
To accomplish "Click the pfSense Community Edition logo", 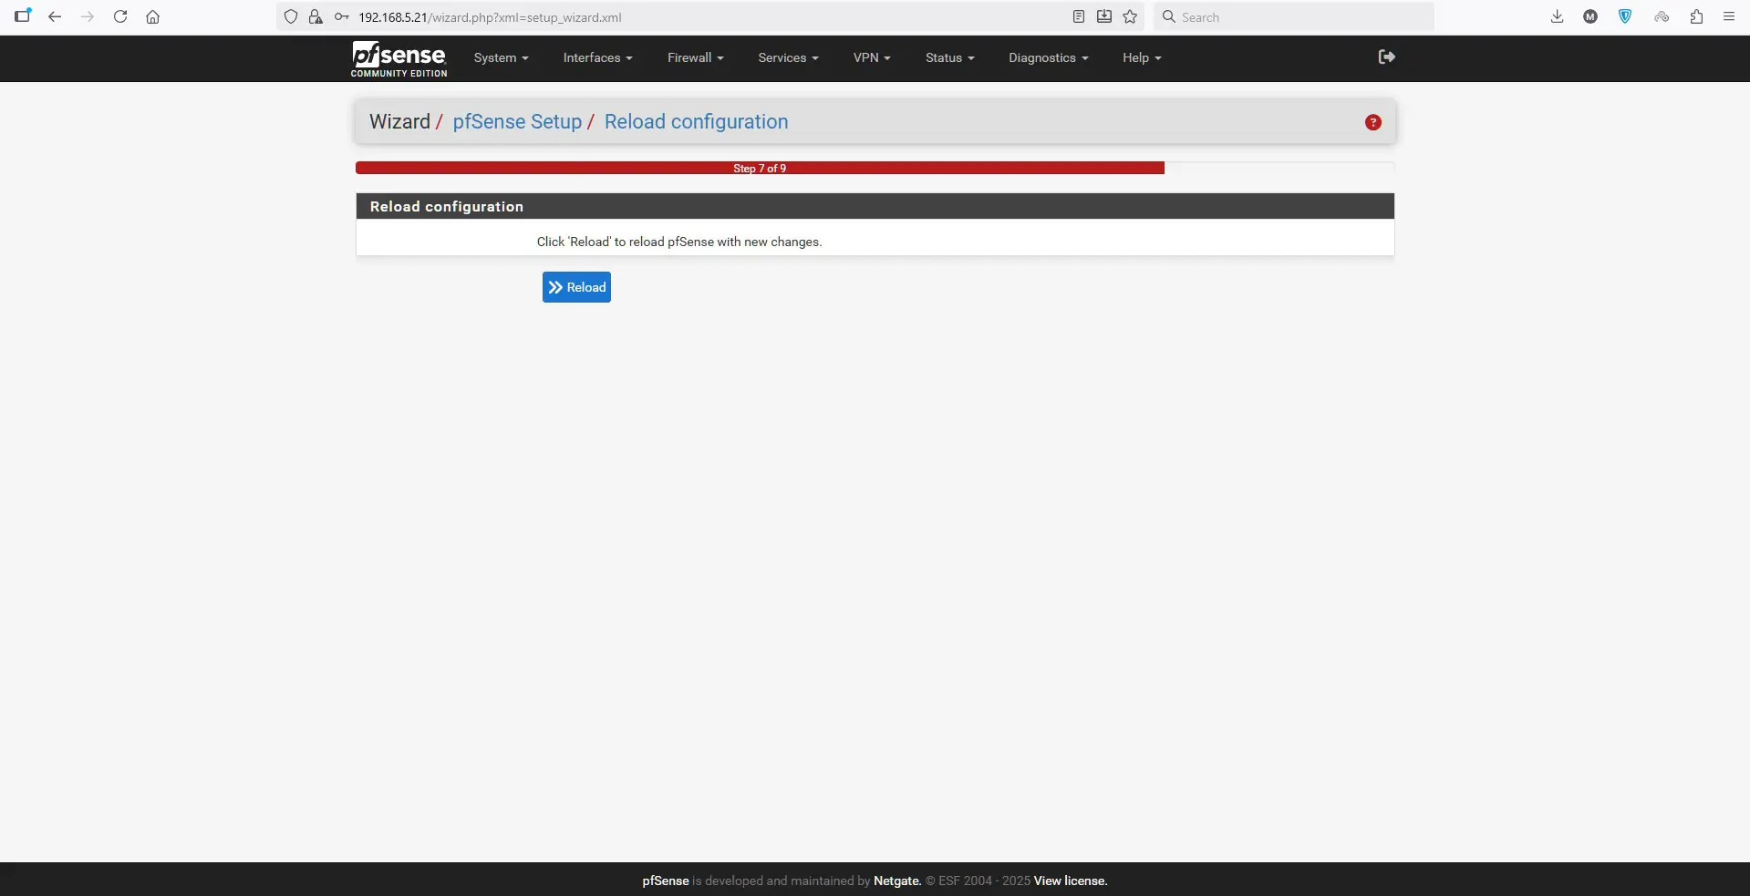I will coord(399,59).
